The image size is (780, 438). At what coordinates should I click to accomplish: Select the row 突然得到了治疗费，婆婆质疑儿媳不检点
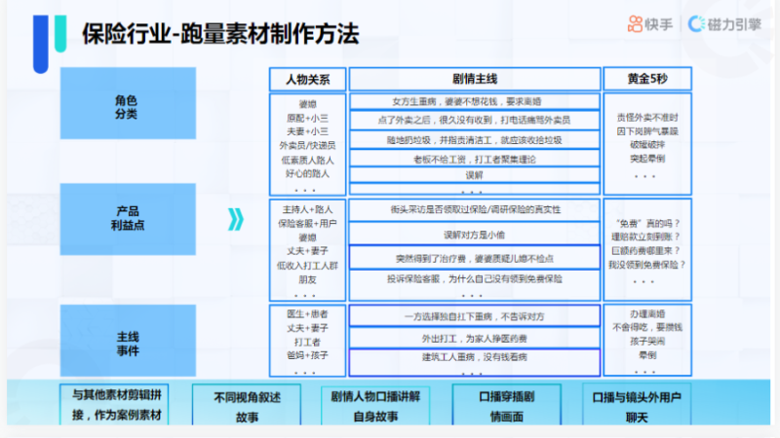tap(475, 258)
